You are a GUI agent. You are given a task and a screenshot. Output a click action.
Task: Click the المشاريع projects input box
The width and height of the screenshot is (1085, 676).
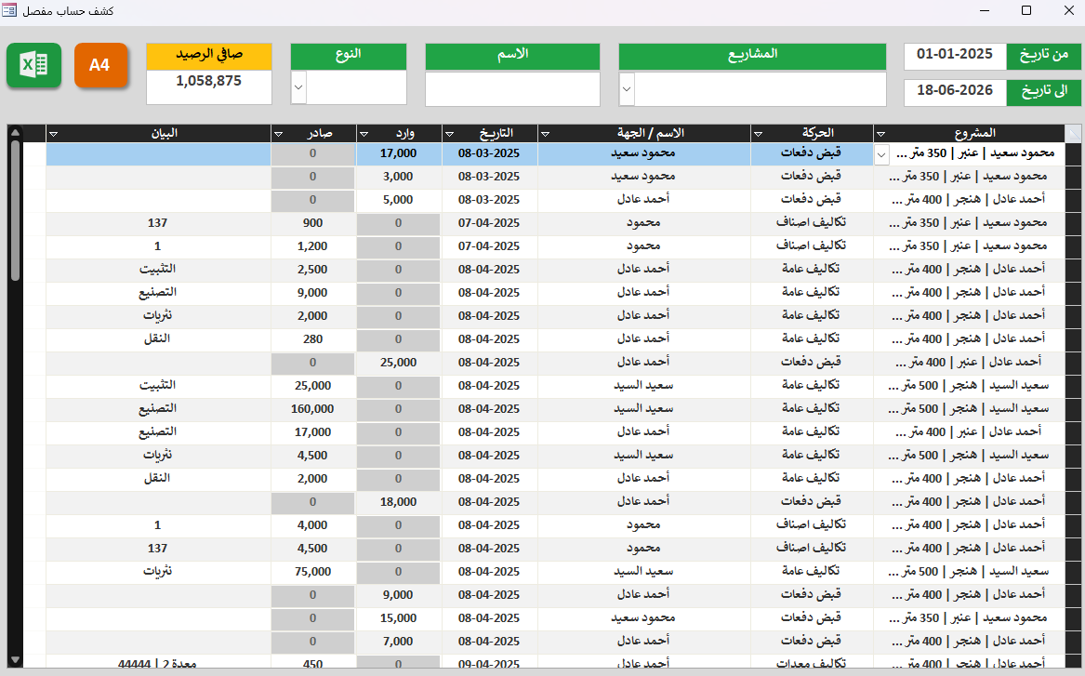(761, 89)
